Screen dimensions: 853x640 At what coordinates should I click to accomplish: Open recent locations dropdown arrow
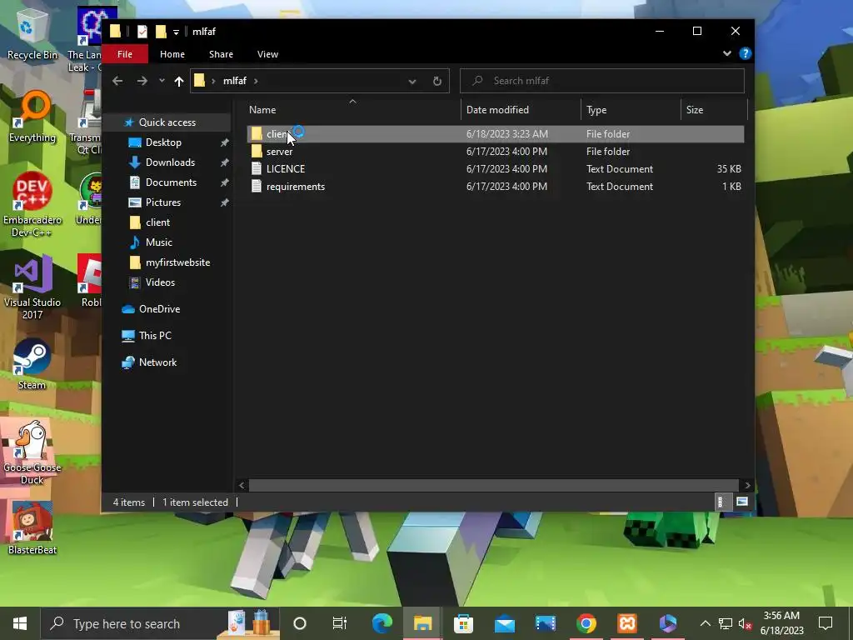(162, 81)
